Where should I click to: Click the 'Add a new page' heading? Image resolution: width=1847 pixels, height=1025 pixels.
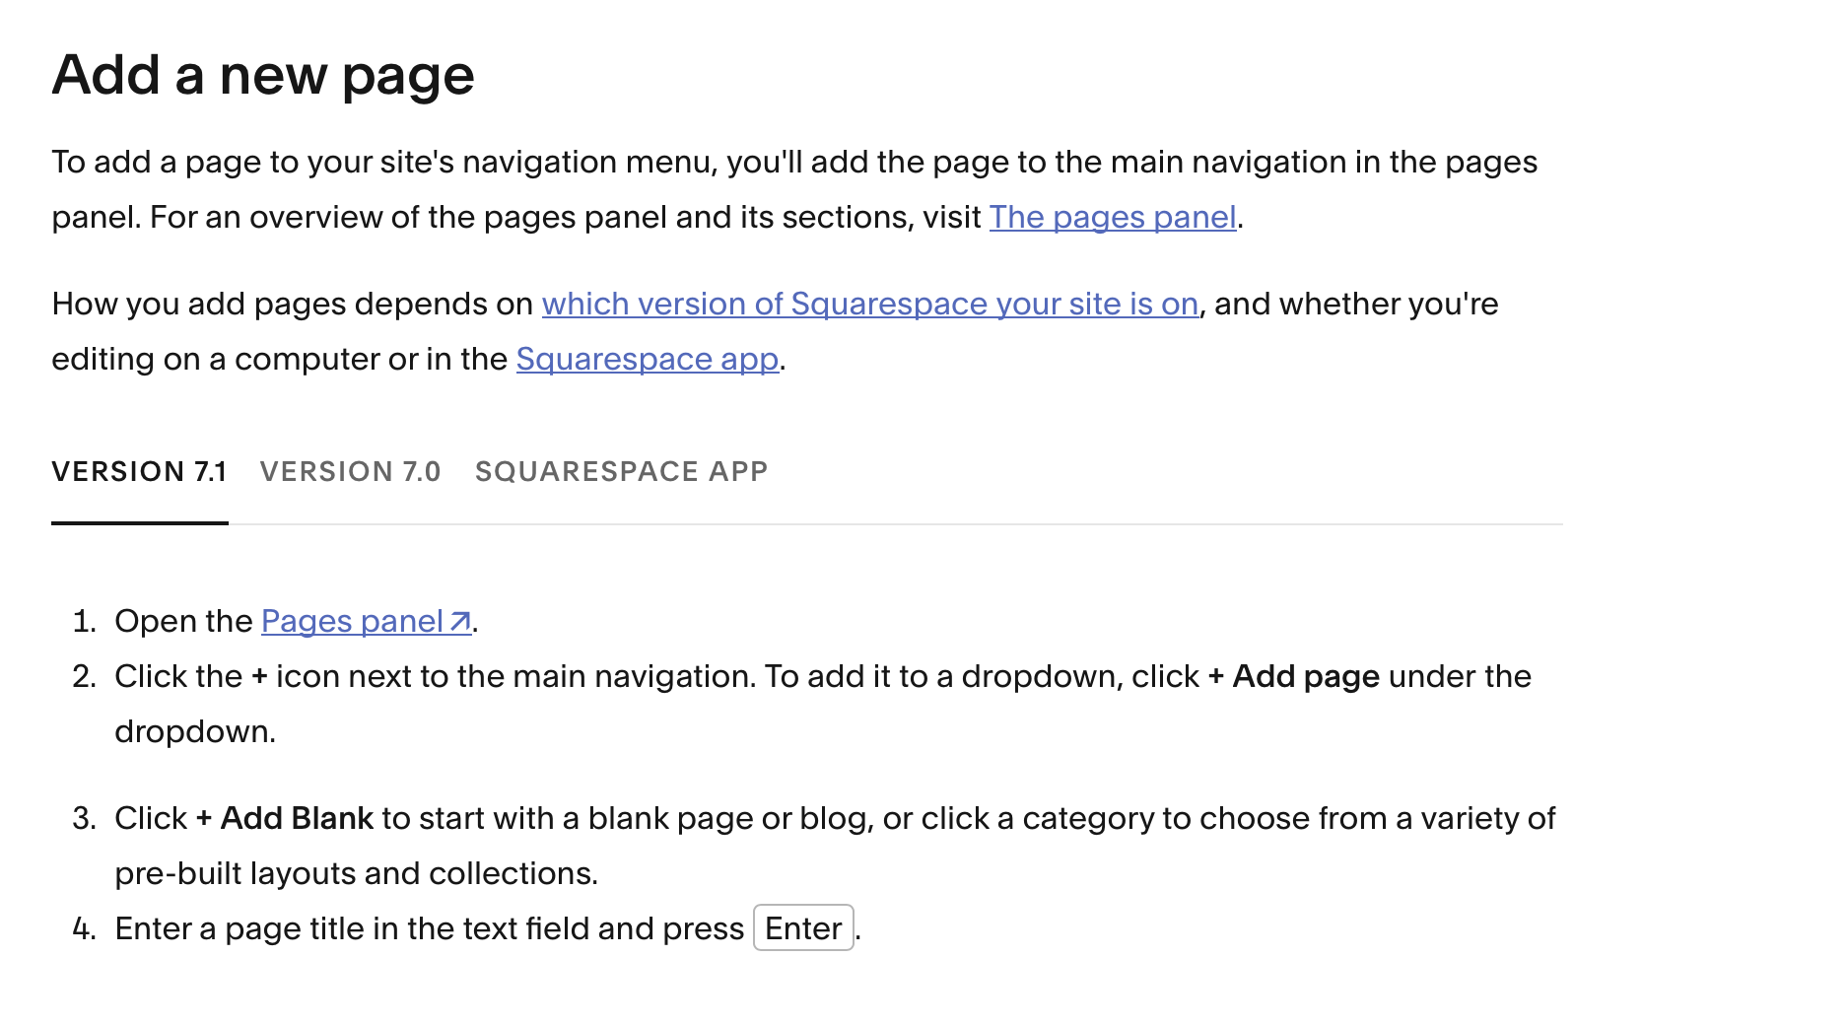(x=263, y=75)
